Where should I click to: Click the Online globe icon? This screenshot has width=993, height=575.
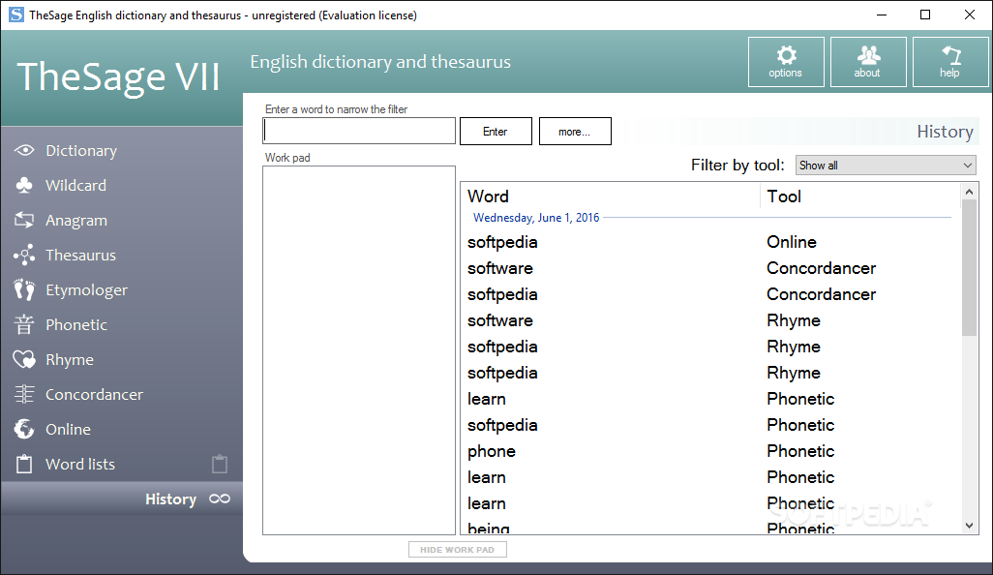click(x=24, y=429)
